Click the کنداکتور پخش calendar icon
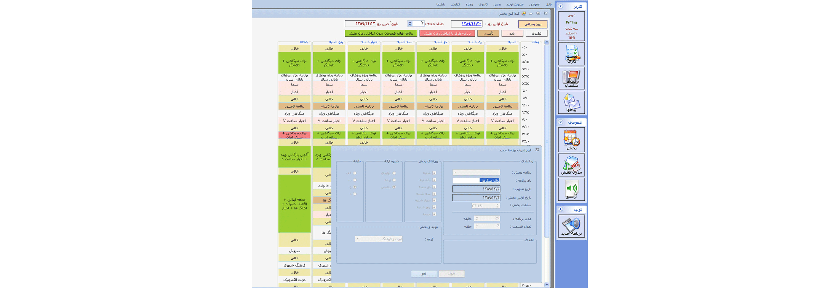 (571, 140)
